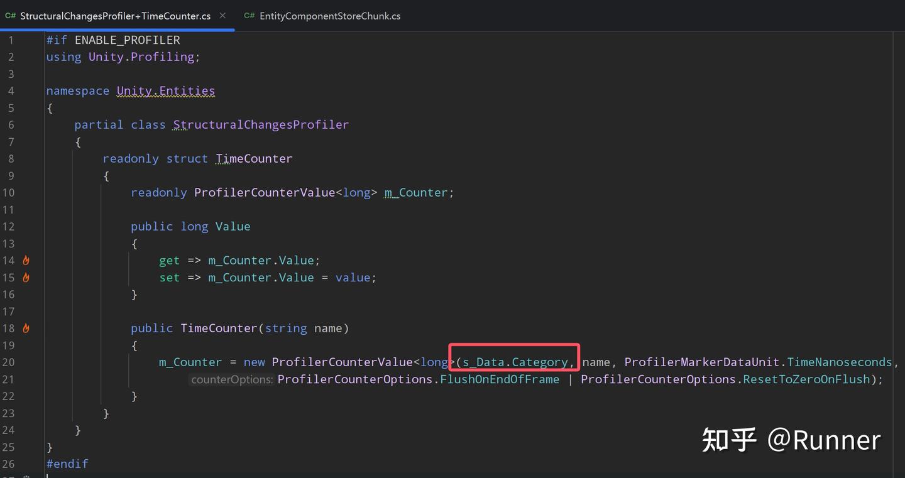The width and height of the screenshot is (905, 478).
Task: Click the C# file icon of the EntityComponentStoreChunk.cs tab
Action: [250, 16]
